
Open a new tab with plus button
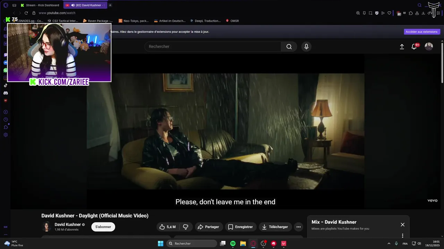[x=110, y=5]
